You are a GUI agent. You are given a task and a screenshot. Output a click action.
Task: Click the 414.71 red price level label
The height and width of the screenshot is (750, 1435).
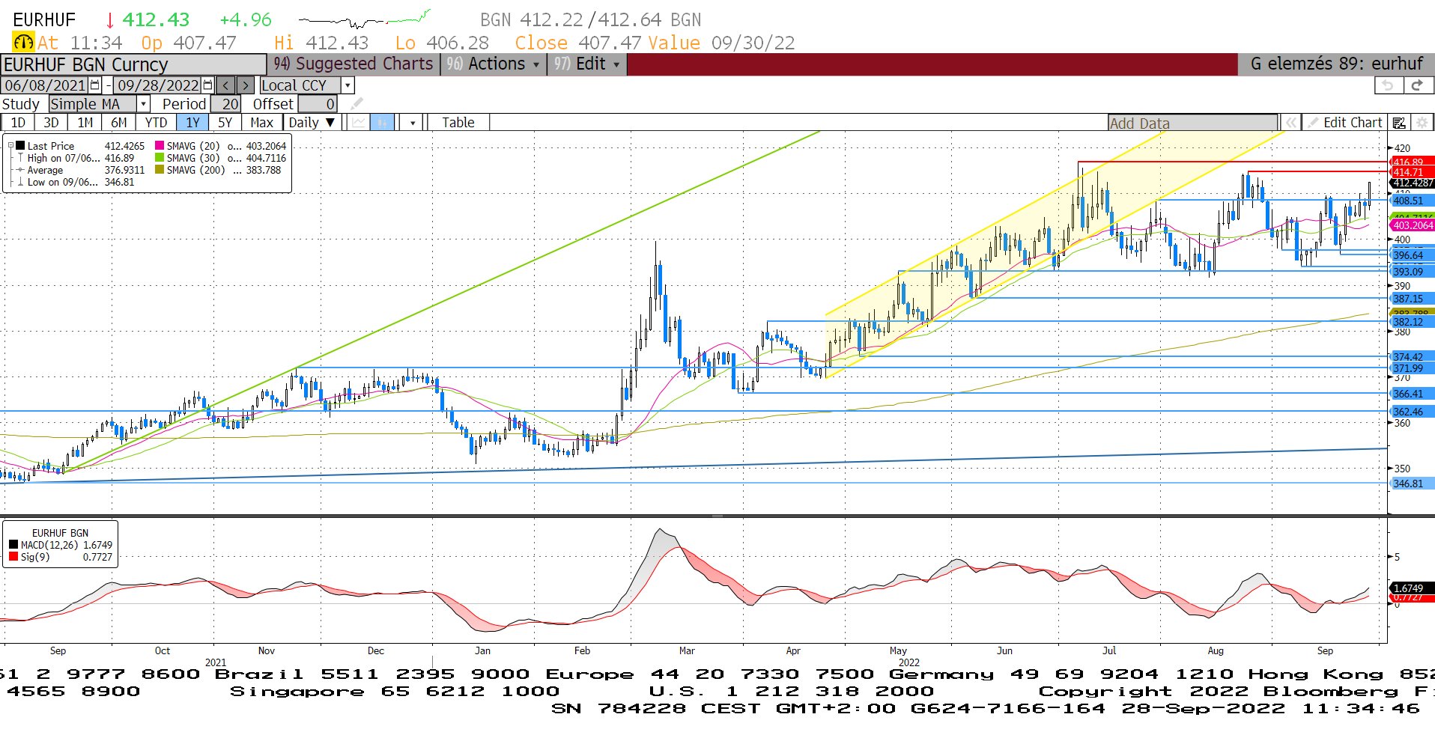tap(1411, 172)
